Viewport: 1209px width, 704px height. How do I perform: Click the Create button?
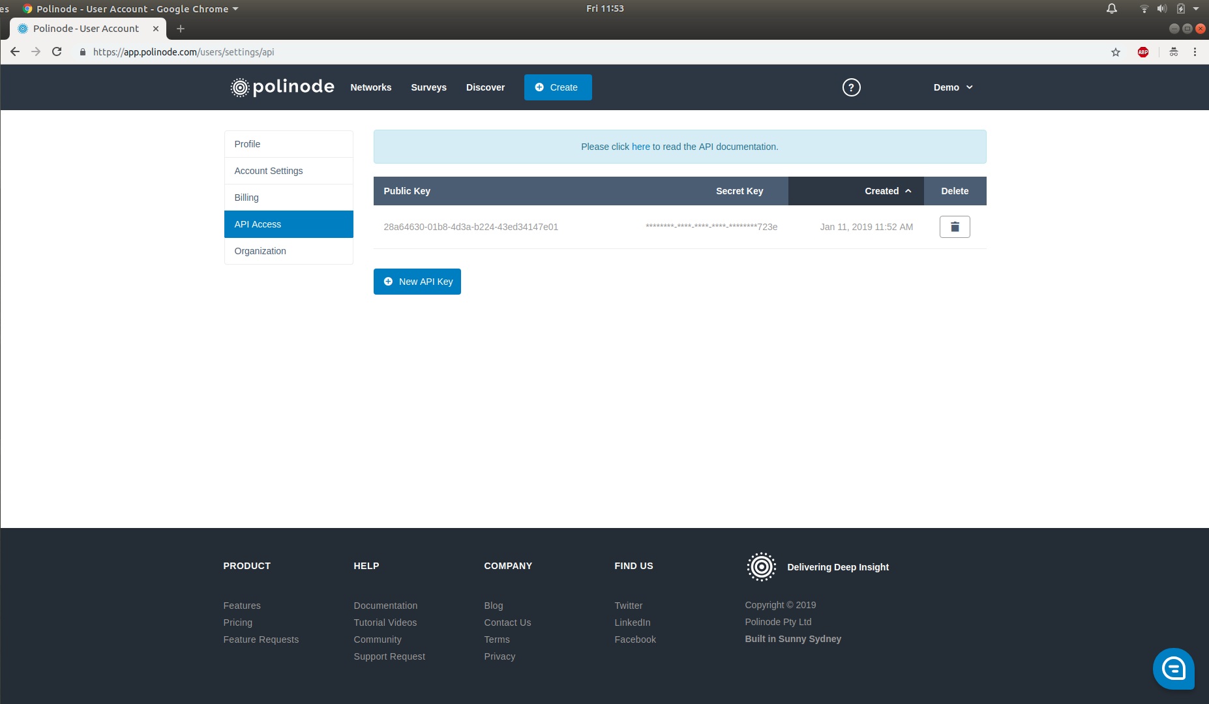558,87
